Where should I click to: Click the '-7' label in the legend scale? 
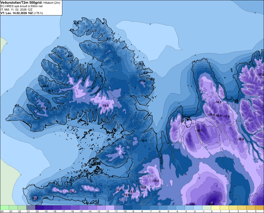coord(150,211)
